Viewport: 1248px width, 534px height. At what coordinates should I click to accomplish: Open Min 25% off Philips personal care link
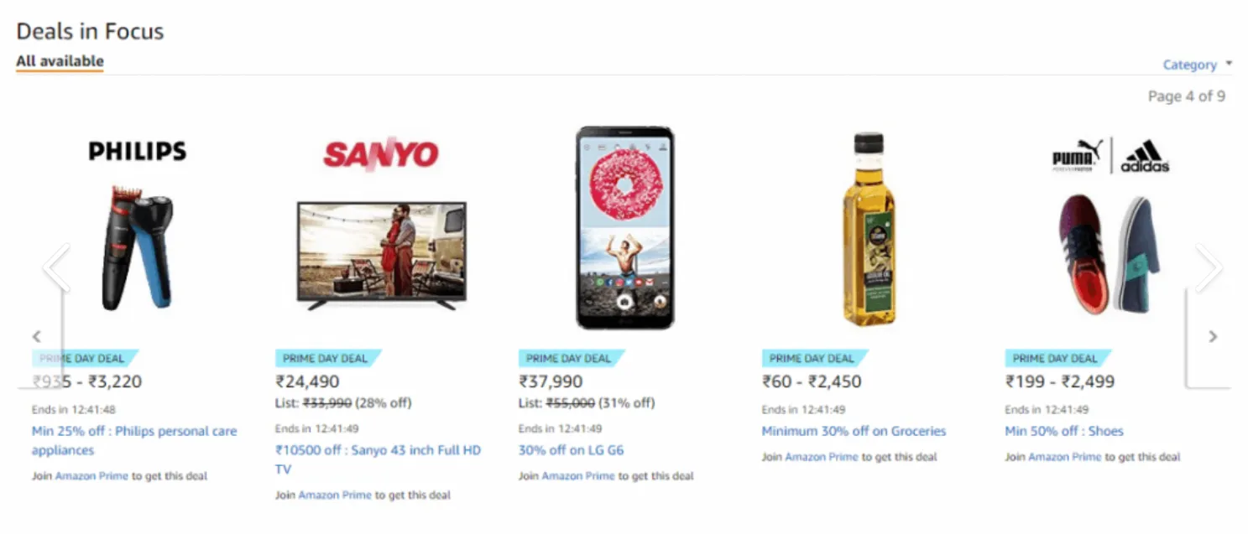click(134, 440)
